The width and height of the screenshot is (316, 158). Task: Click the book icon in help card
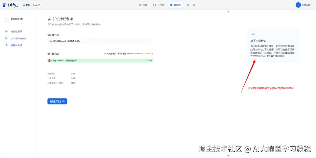(x=253, y=34)
